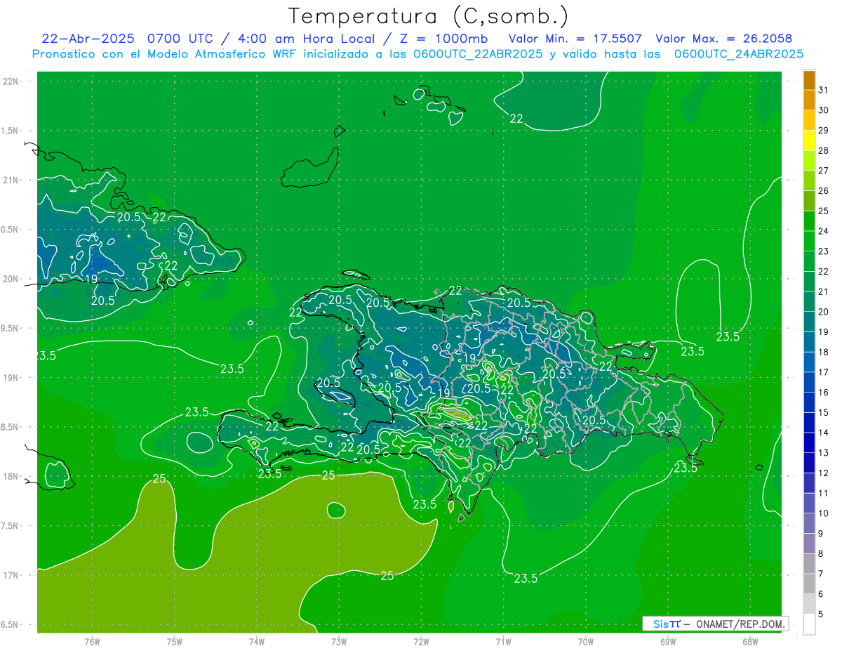Select validity stamp "0600UTC_24ABR2025"
This screenshot has height=651, width=842.
pos(739,54)
